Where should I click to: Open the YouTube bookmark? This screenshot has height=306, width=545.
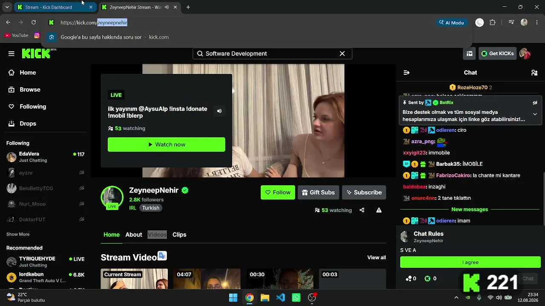point(16,36)
